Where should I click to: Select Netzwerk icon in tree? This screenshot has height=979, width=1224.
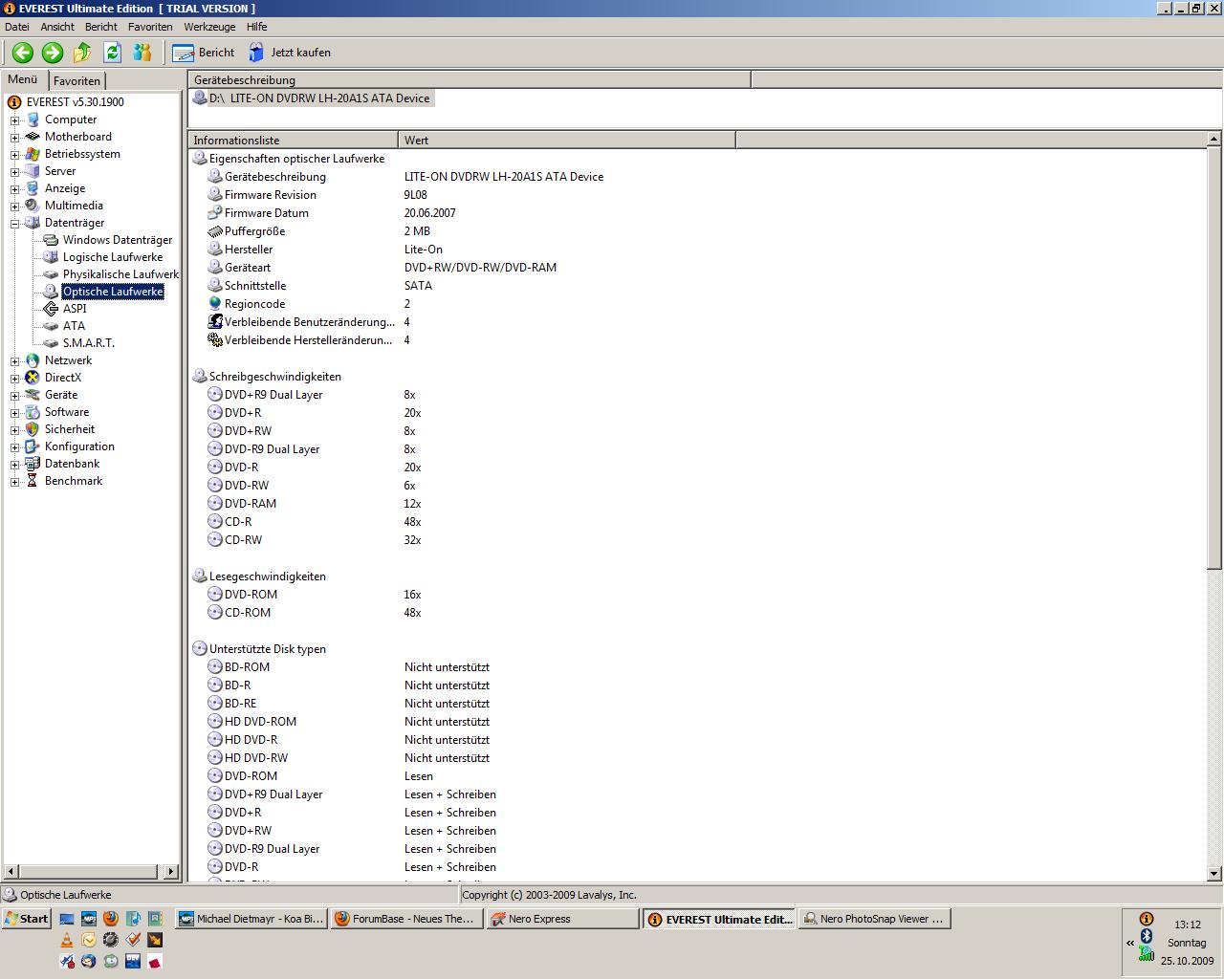[33, 360]
